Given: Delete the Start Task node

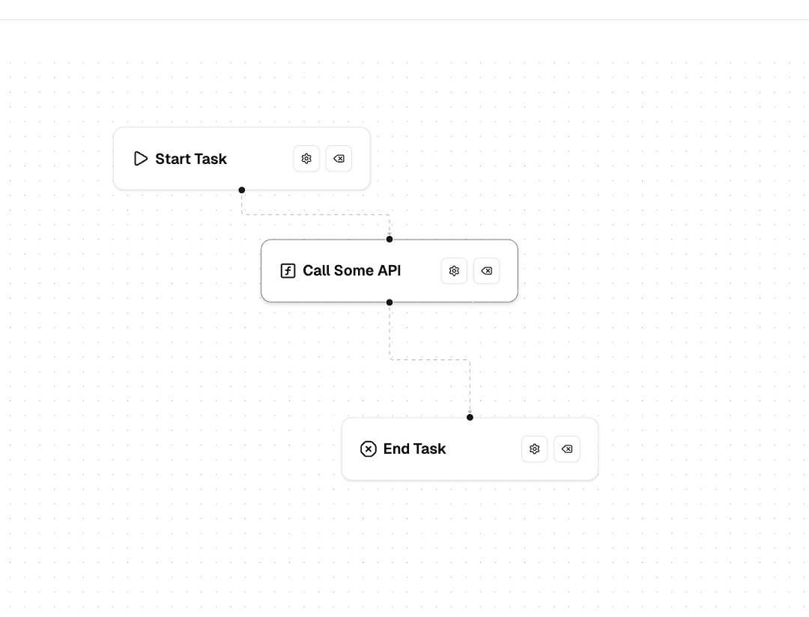Looking at the screenshot, I should [339, 159].
